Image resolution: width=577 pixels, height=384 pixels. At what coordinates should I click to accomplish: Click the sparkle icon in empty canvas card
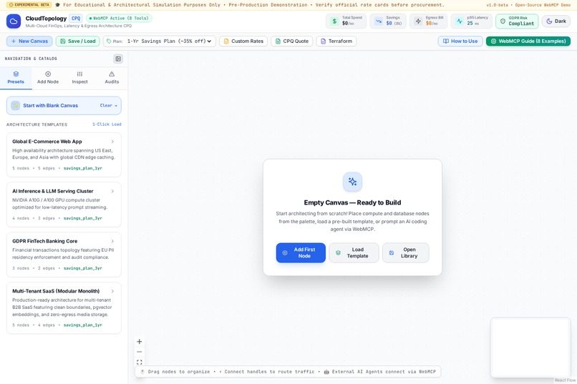pos(352,182)
